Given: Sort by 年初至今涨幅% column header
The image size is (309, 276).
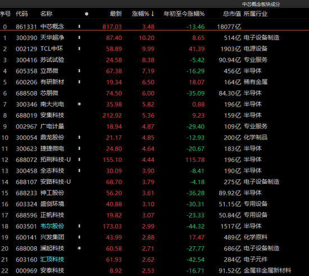Looking at the screenshot, I should tap(184, 13).
